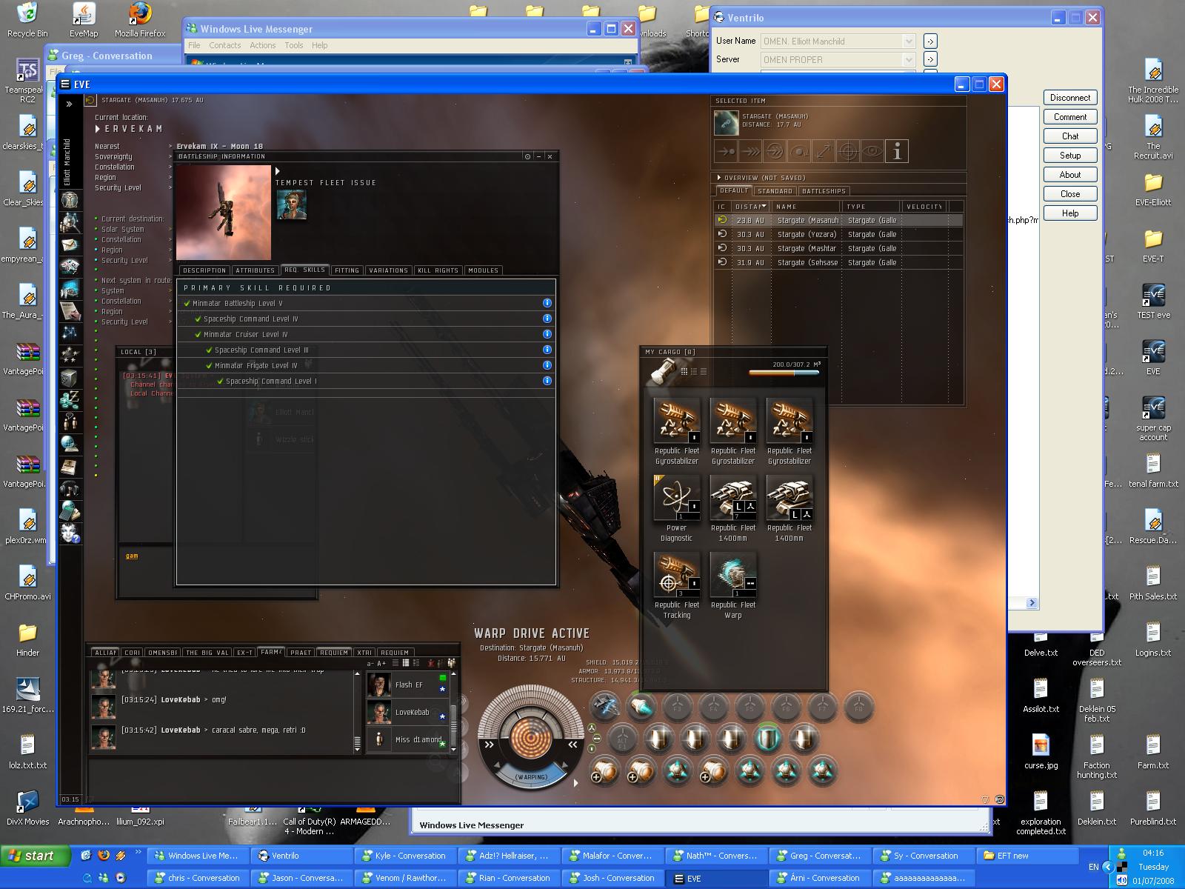Open the Variations tab

389,270
